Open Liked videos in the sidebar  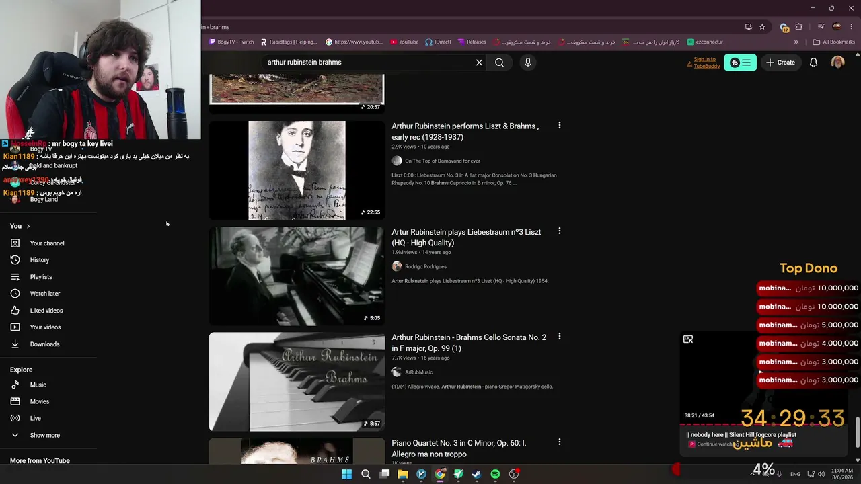tap(46, 311)
